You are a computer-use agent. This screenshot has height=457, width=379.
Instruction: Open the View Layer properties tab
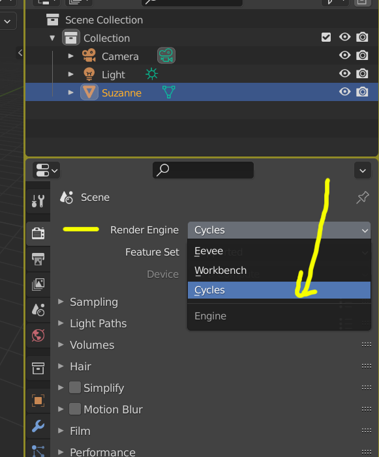[x=38, y=284]
